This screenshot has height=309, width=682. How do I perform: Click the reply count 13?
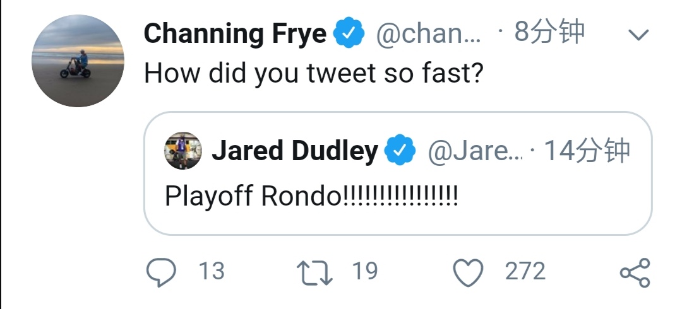(x=212, y=272)
